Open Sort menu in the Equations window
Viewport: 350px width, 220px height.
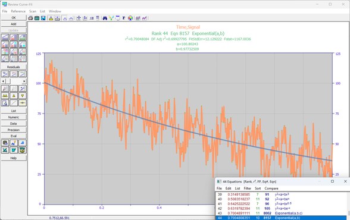click(258, 188)
